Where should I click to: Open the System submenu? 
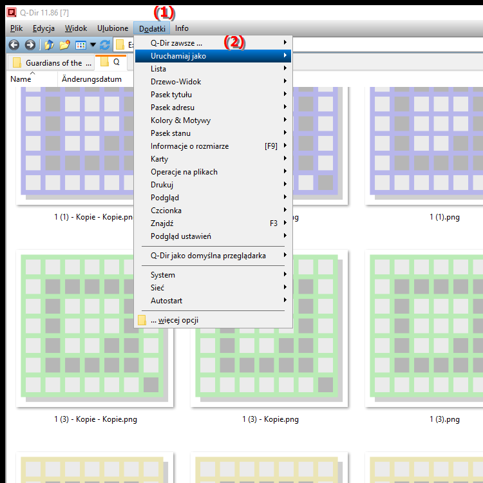click(x=213, y=275)
